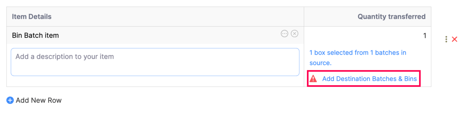Click the Add New Row label
This screenshot has width=463, height=114.
(39, 100)
